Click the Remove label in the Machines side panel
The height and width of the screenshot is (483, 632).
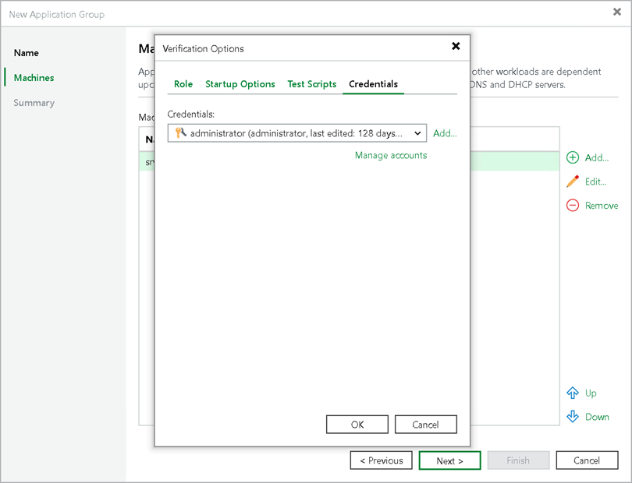click(x=602, y=206)
